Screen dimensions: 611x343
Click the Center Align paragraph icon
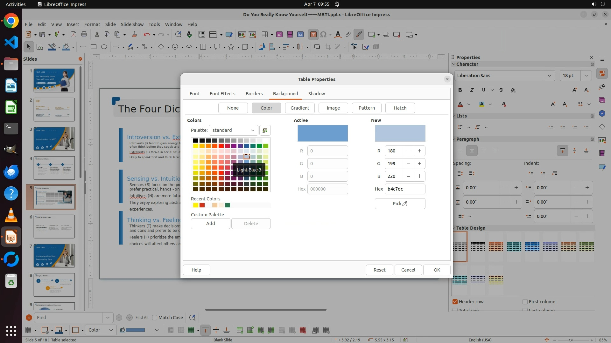(x=472, y=151)
